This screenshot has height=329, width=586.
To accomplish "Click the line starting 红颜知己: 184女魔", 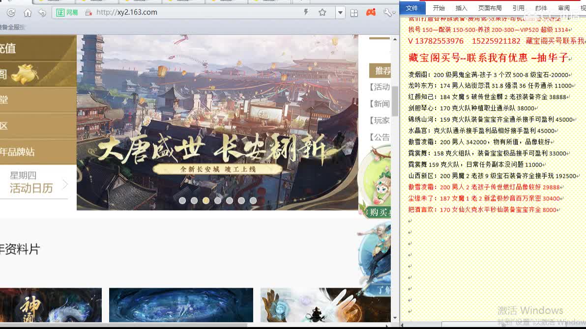I will (x=489, y=97).
